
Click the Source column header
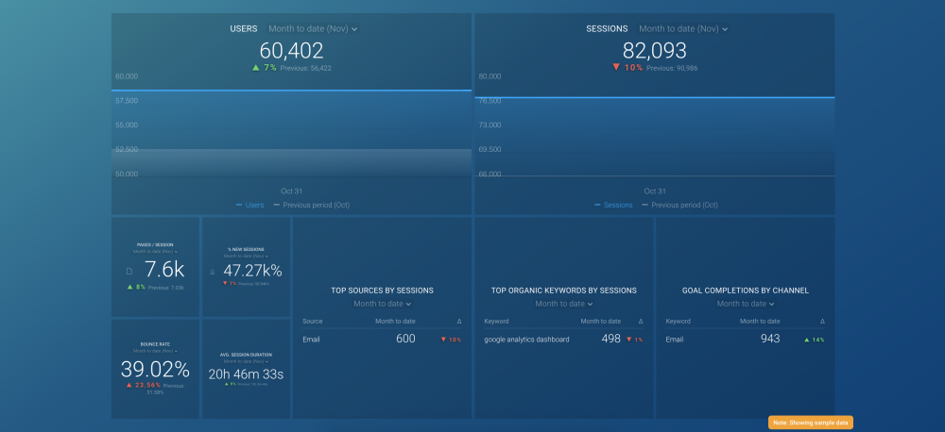[x=313, y=322]
